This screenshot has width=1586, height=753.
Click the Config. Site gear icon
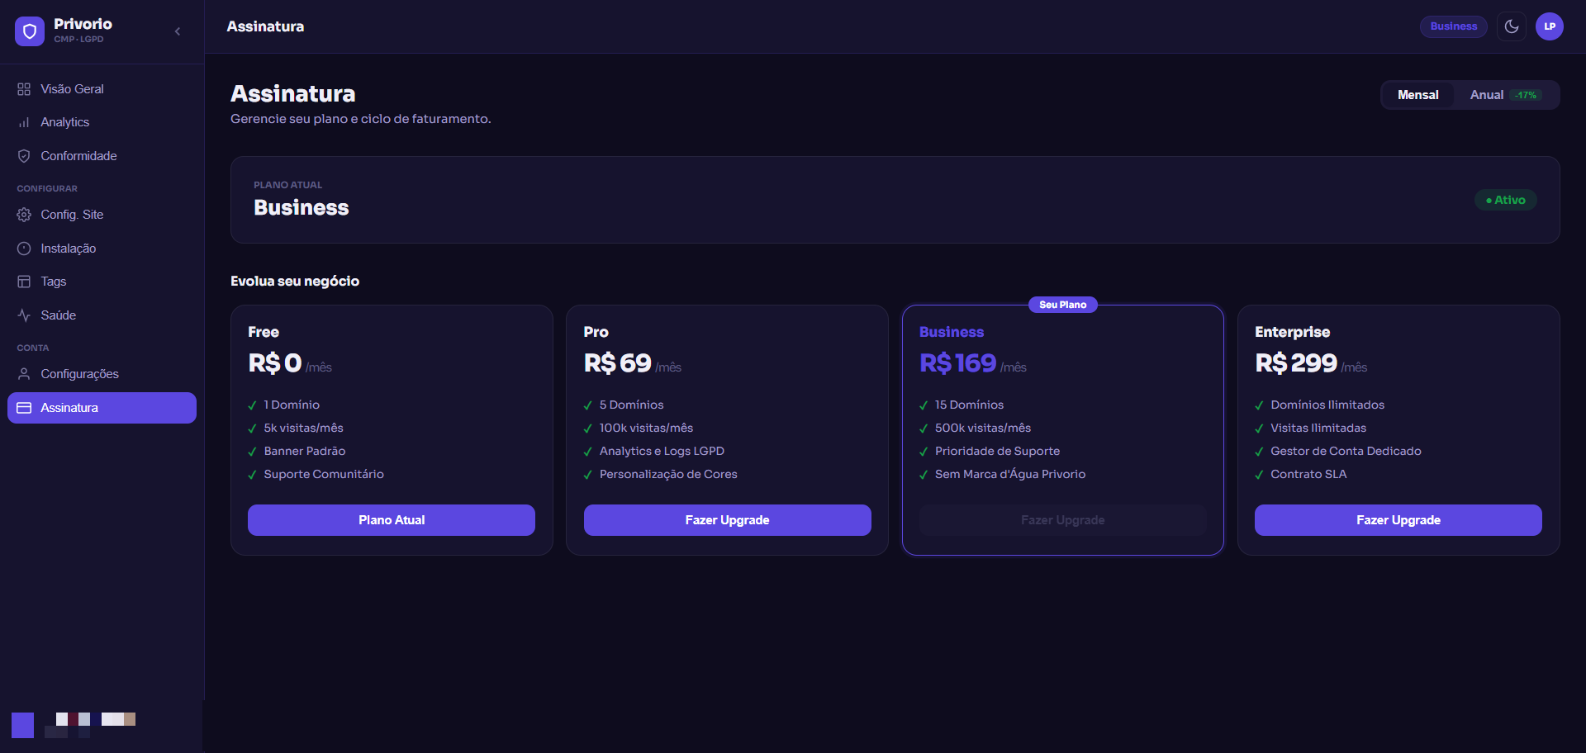[x=24, y=215]
